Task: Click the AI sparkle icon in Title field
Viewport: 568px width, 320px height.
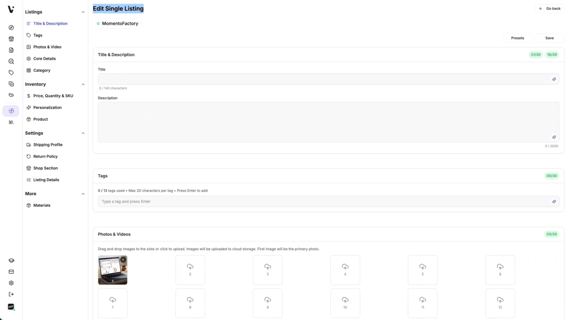Action: 554,79
